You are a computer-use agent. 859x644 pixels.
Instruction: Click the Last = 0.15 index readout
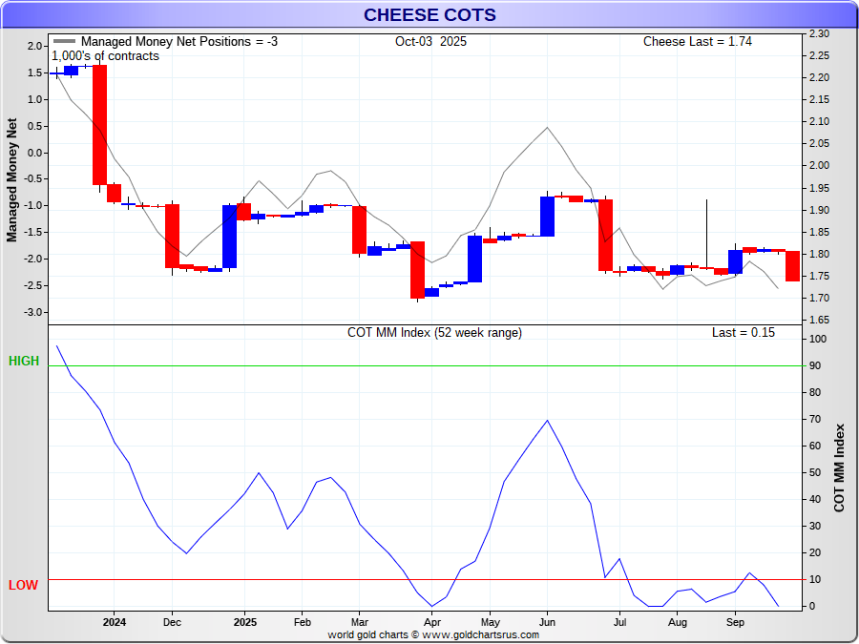[x=743, y=333]
